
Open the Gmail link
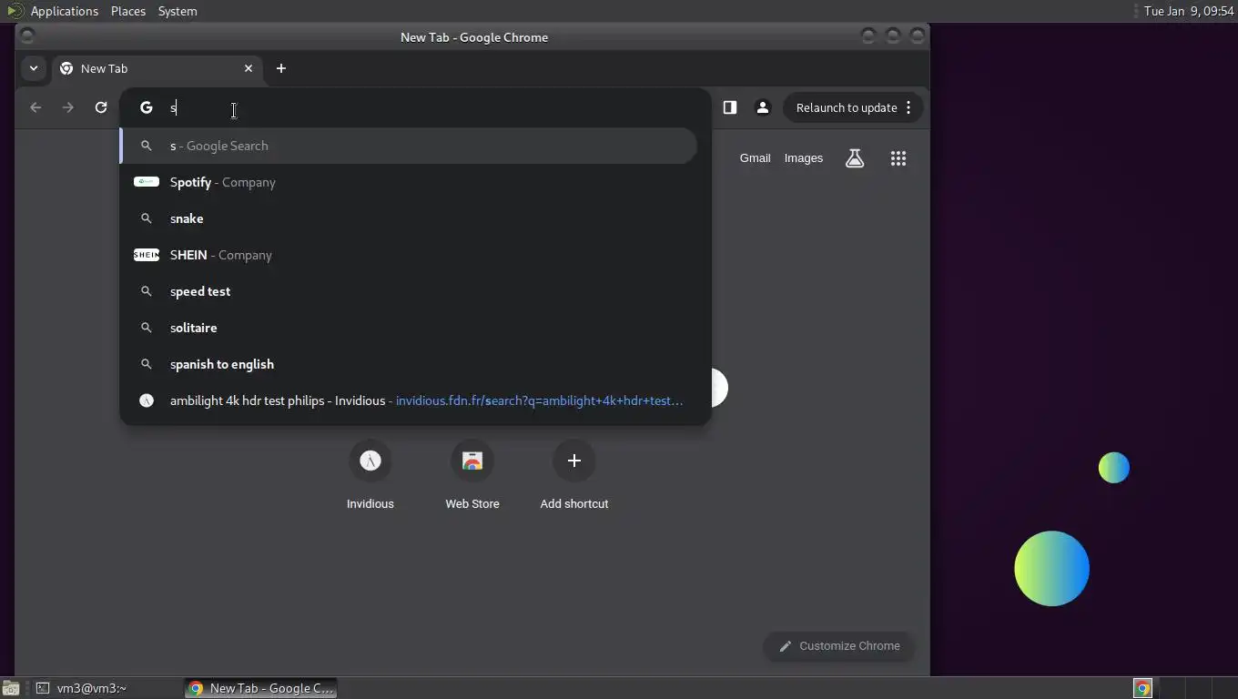point(755,158)
